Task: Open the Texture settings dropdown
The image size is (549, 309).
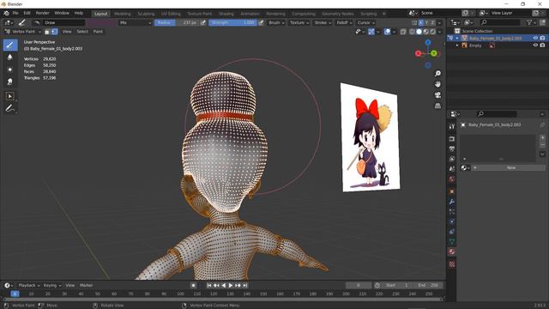Action: [x=299, y=22]
